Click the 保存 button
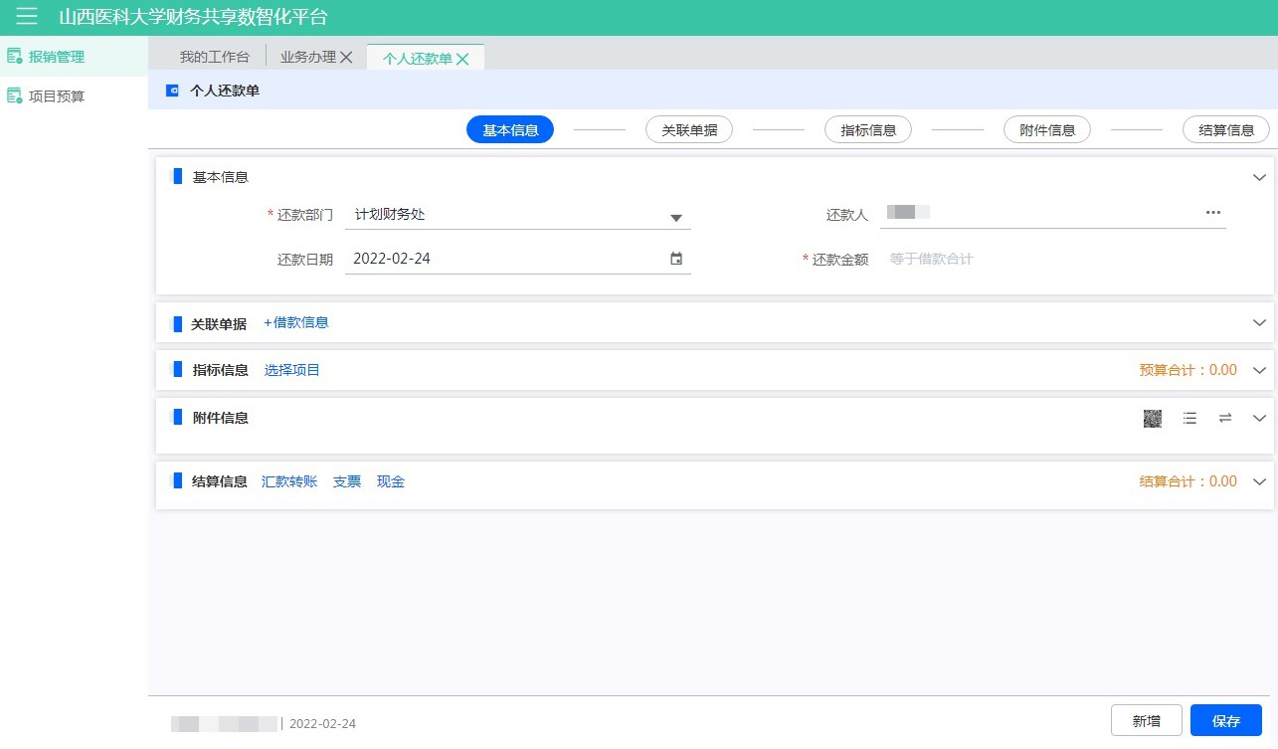The height and width of the screenshot is (749, 1278). pos(1225,721)
